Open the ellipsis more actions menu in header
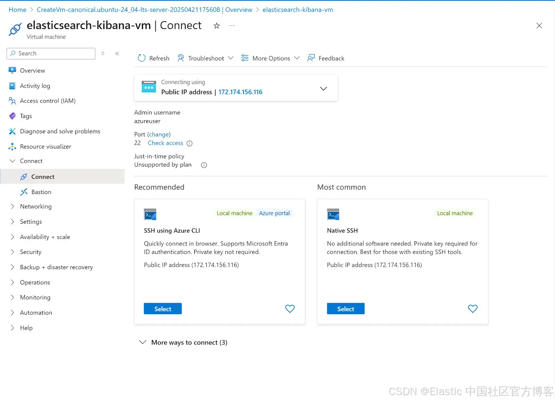 tap(232, 26)
